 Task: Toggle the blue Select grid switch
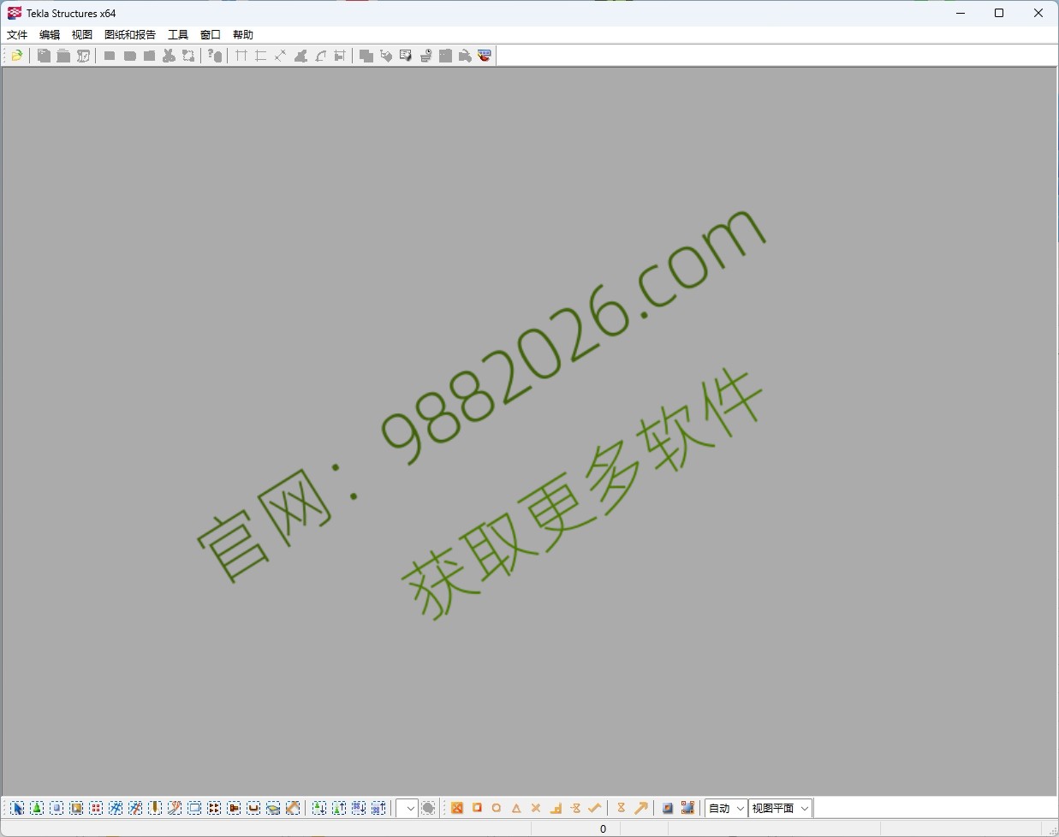116,808
